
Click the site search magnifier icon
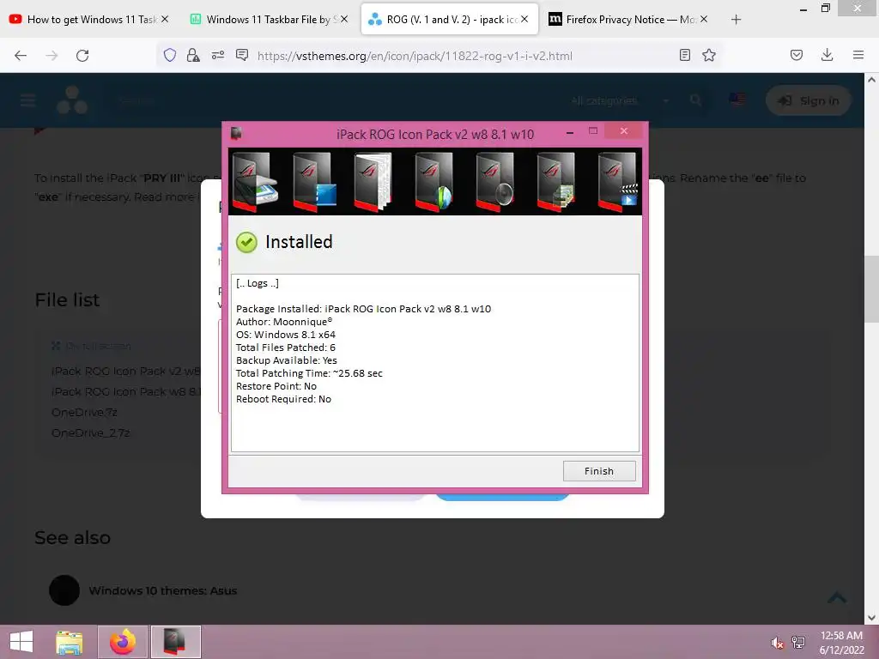(695, 100)
